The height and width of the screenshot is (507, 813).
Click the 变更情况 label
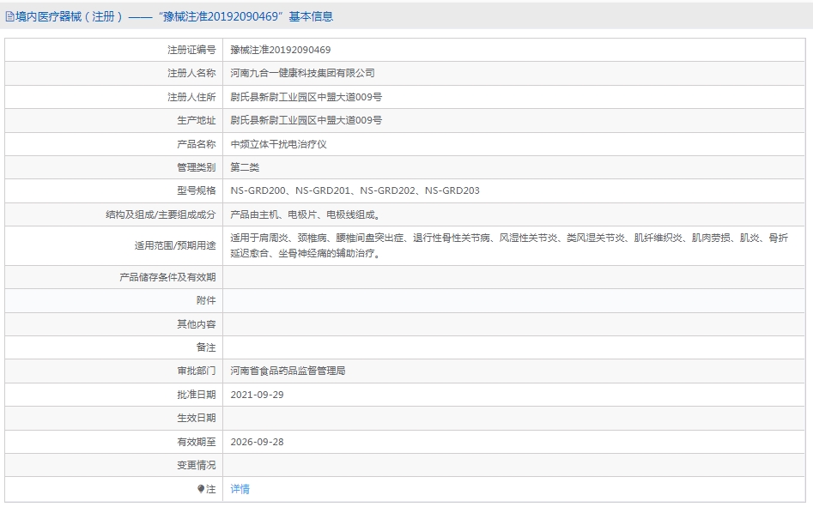[x=196, y=465]
